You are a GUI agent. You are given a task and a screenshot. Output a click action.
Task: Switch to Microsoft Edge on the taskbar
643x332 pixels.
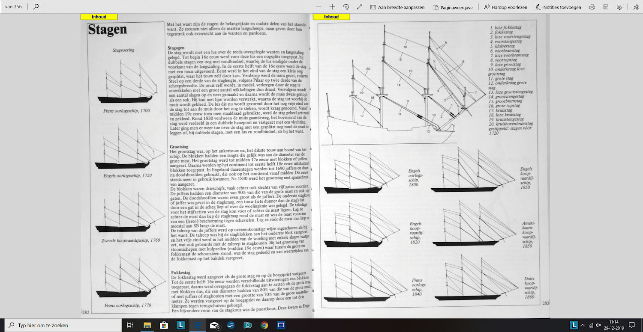point(197,325)
